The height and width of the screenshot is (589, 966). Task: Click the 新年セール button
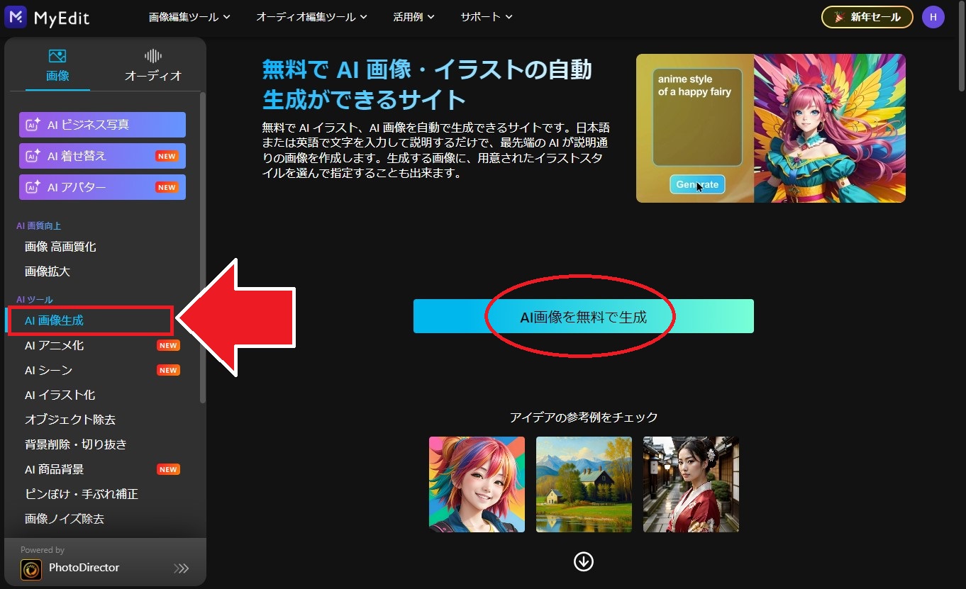pyautogui.click(x=867, y=17)
